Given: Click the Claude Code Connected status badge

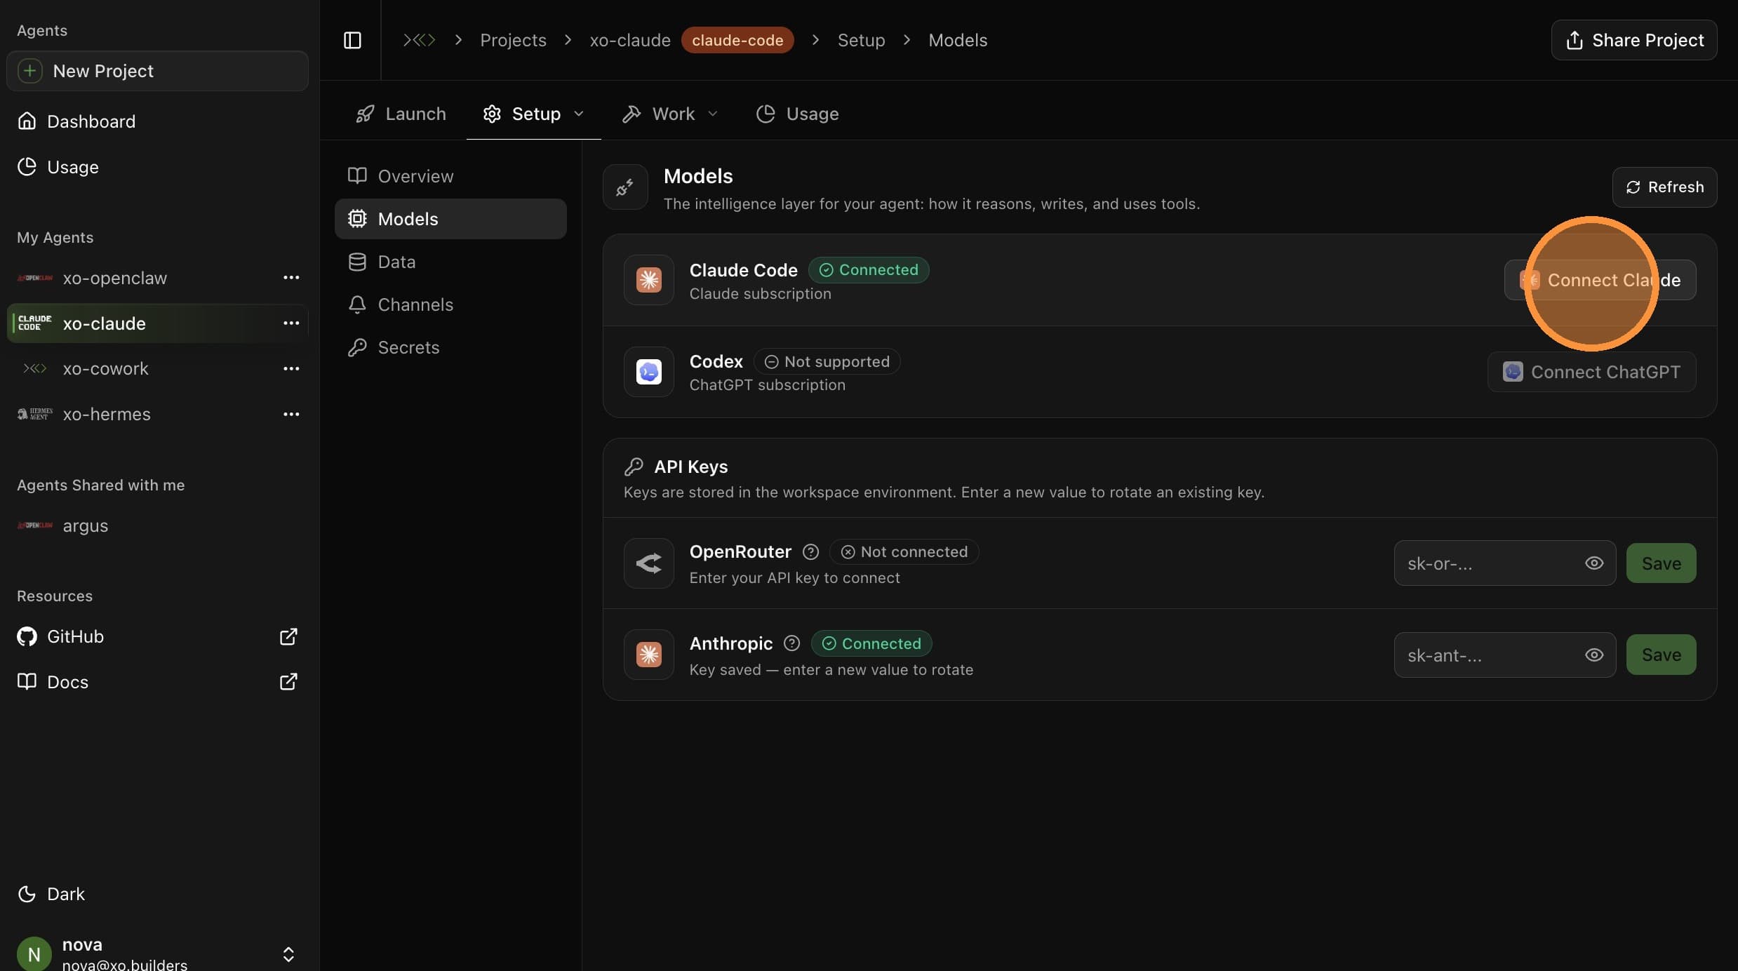Looking at the screenshot, I should click(869, 270).
